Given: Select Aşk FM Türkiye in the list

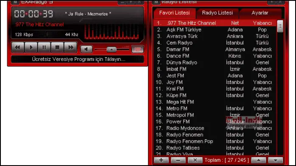Looking at the screenshot, I should [x=215, y=30].
